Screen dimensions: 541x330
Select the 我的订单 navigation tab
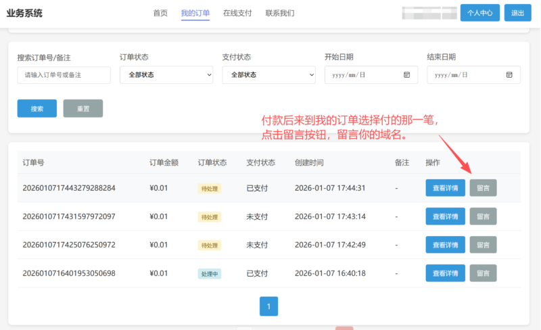tap(195, 13)
